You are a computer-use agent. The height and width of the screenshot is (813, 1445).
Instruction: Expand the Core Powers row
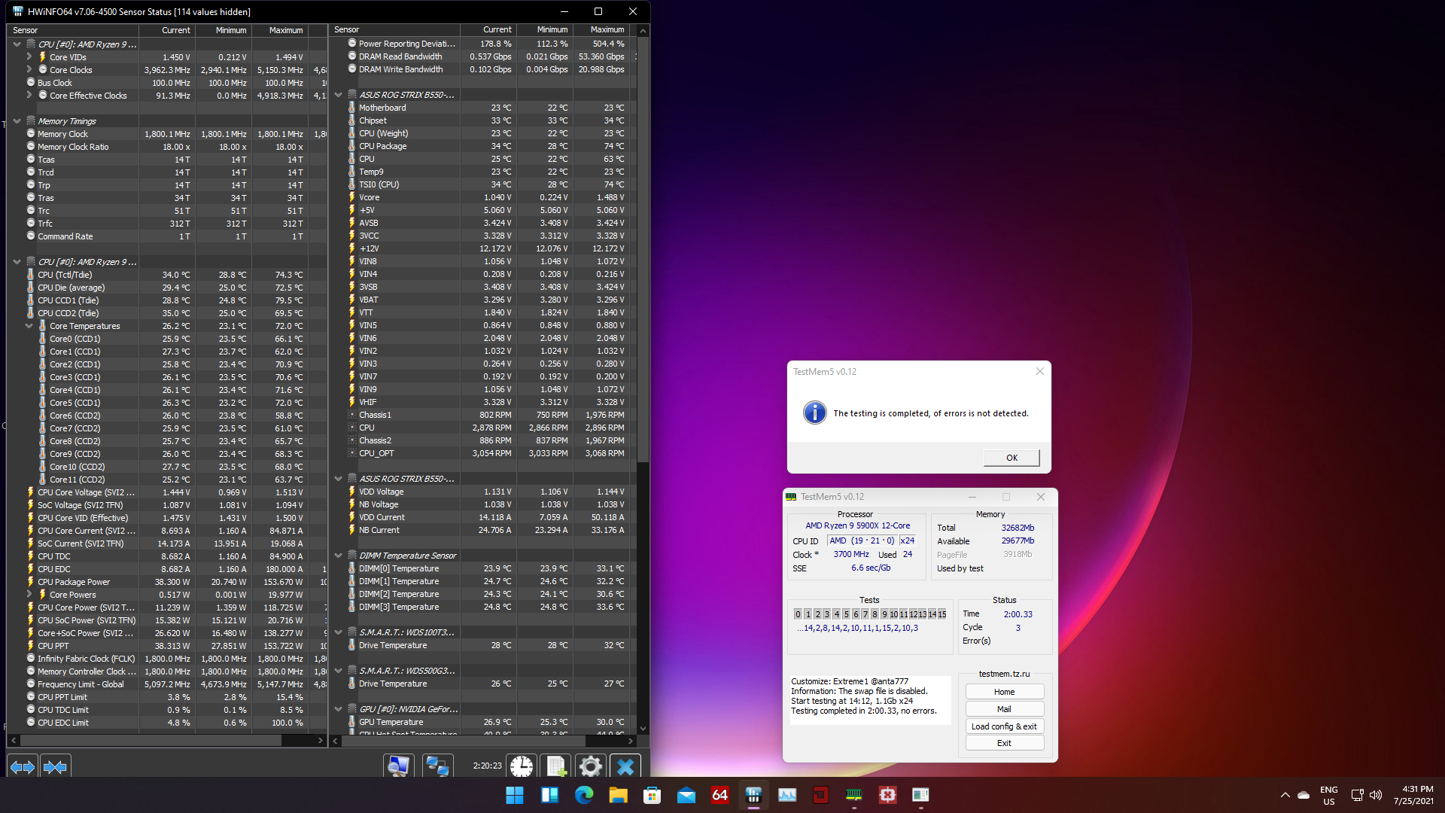click(29, 595)
